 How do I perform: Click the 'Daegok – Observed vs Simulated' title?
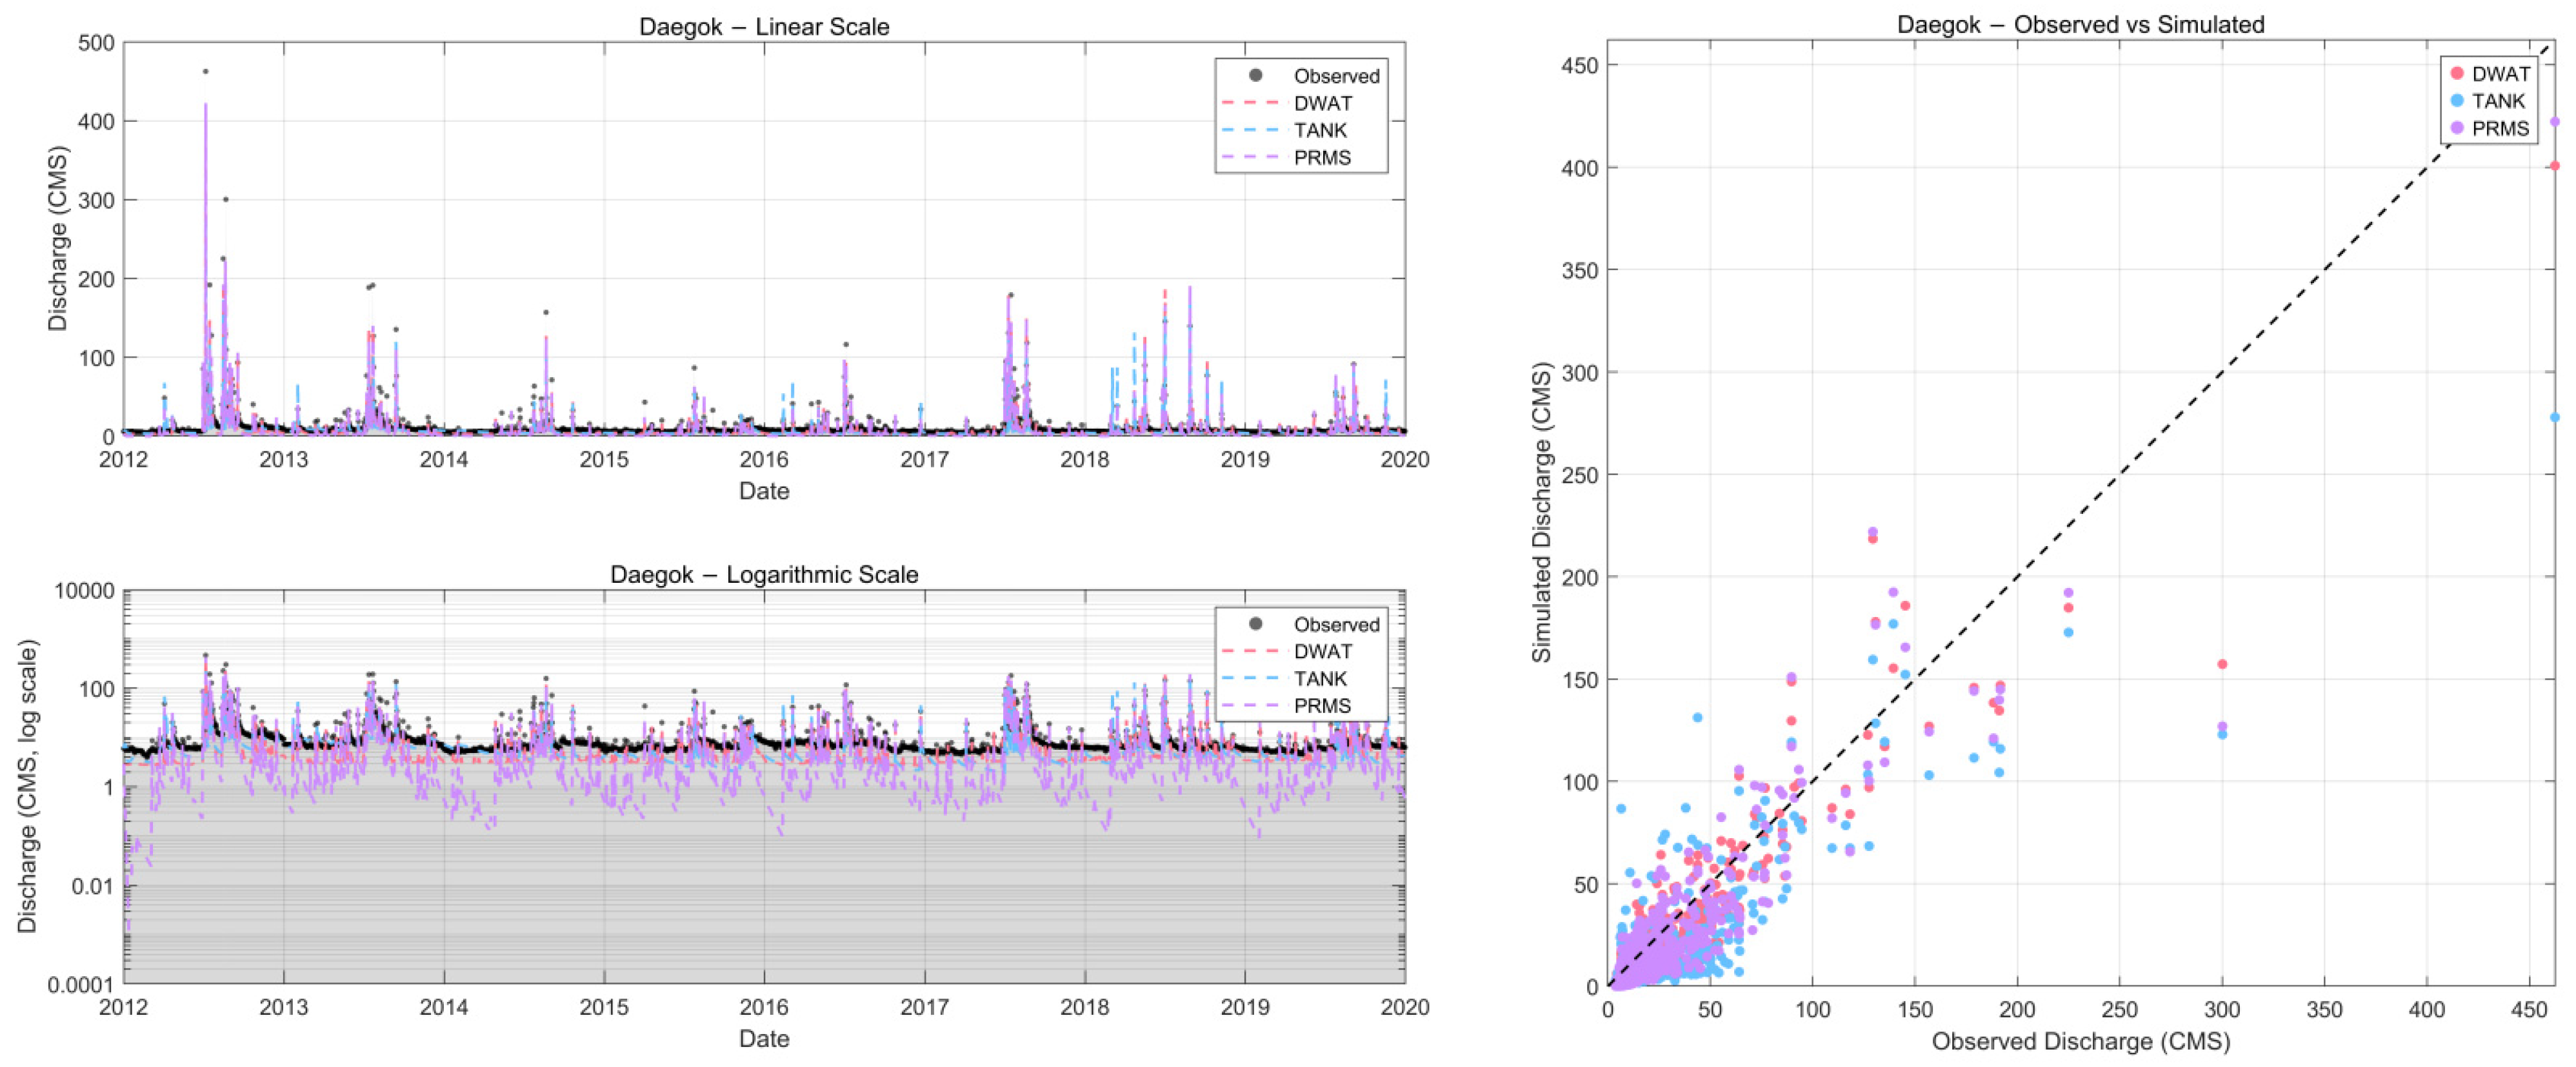[x=2080, y=25]
